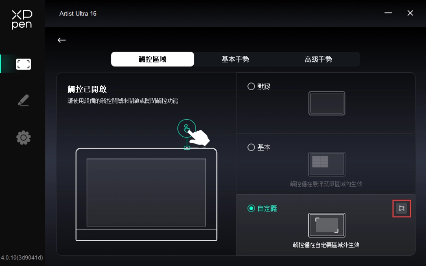This screenshot has width=426, height=266.
Task: Go back with the left arrow
Action: coord(62,40)
